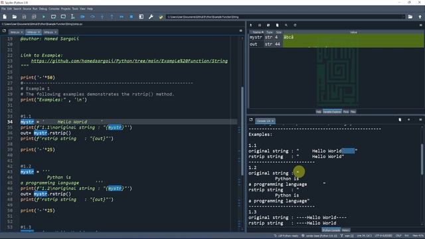Screen dimensions: 425x239
Task: Clear console icon in console pane
Action: [x=400, y=119]
